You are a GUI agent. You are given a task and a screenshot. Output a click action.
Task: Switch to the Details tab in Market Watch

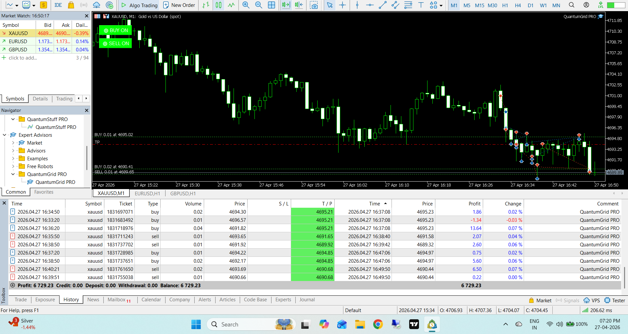point(40,99)
